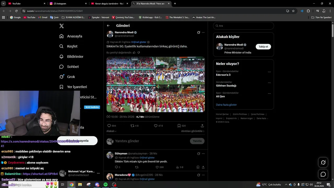
Task: Bookmark this page with star icon
Action: pyautogui.click(x=293, y=11)
